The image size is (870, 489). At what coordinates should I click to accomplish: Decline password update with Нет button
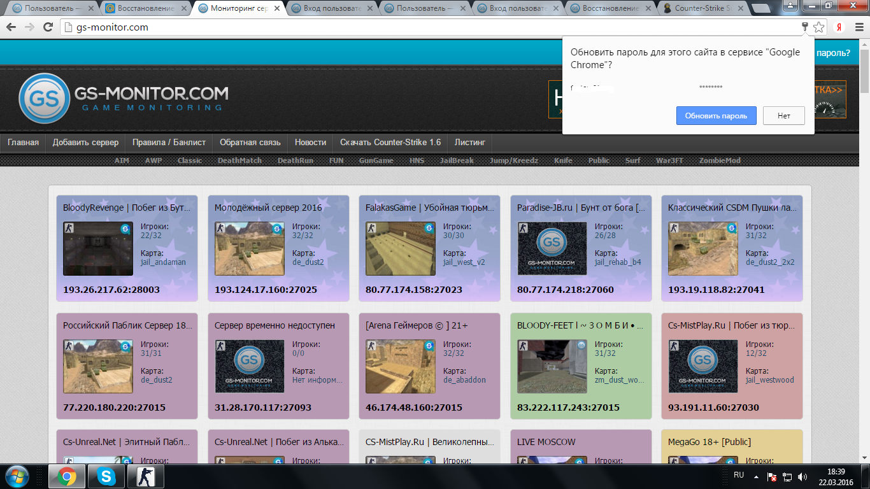pos(784,115)
